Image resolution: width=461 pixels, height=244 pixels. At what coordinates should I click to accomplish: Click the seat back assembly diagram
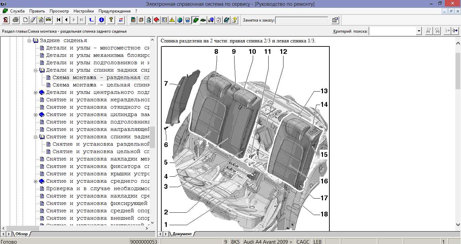point(245,138)
